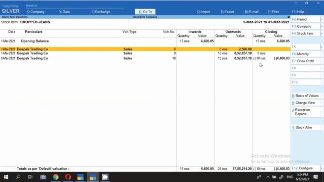Click closing value (-)4,400.03 in voucher 10 row

(x=281, y=59)
